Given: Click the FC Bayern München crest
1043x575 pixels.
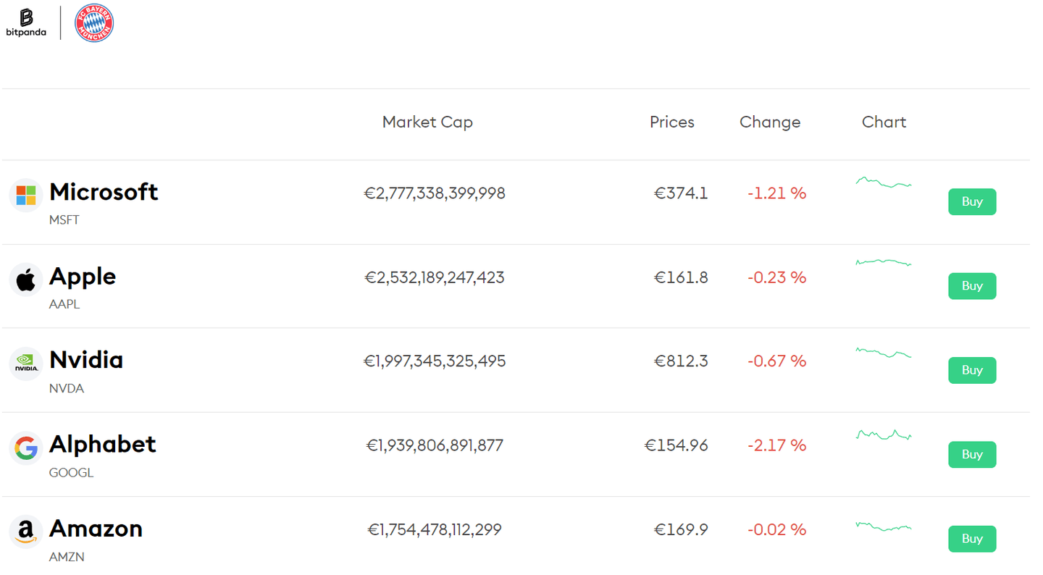Looking at the screenshot, I should [x=94, y=23].
